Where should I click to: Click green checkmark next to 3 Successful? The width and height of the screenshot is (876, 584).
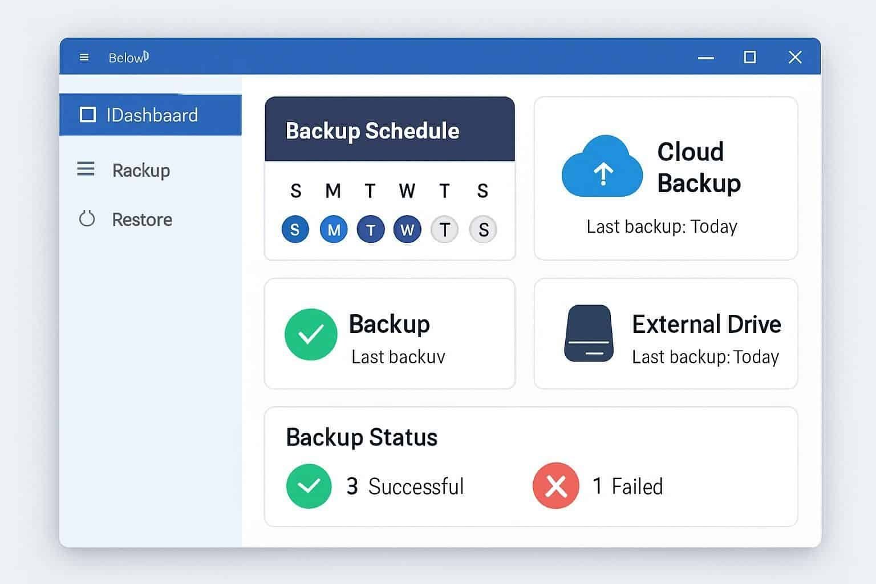(x=309, y=486)
